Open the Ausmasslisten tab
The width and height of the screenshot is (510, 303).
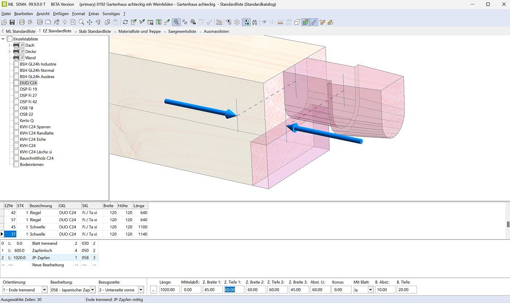(214, 31)
